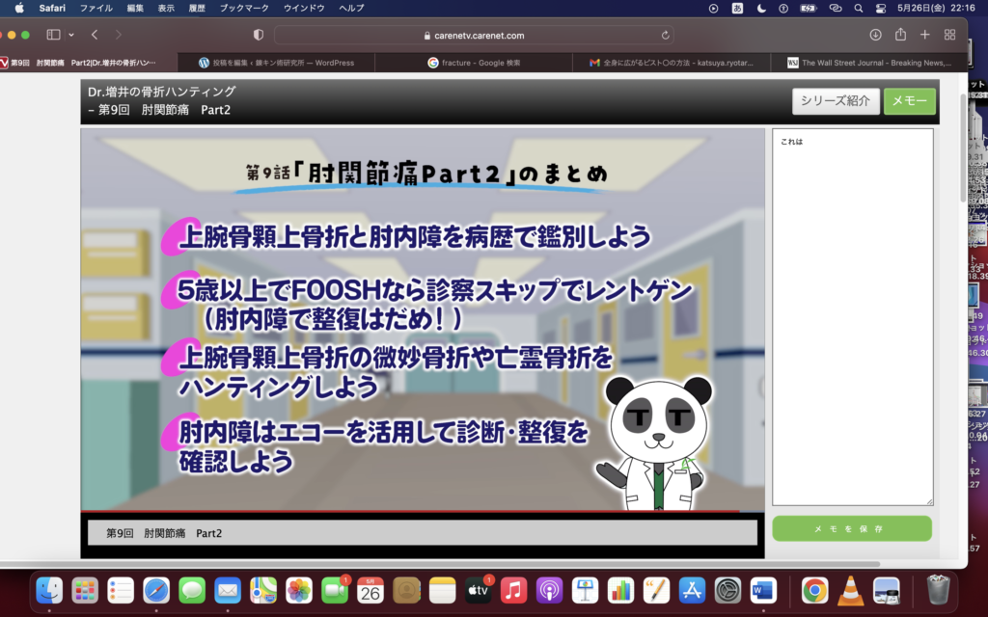Click the carenetv.carenet.com address bar
Image resolution: width=988 pixels, height=617 pixels.
click(x=473, y=35)
